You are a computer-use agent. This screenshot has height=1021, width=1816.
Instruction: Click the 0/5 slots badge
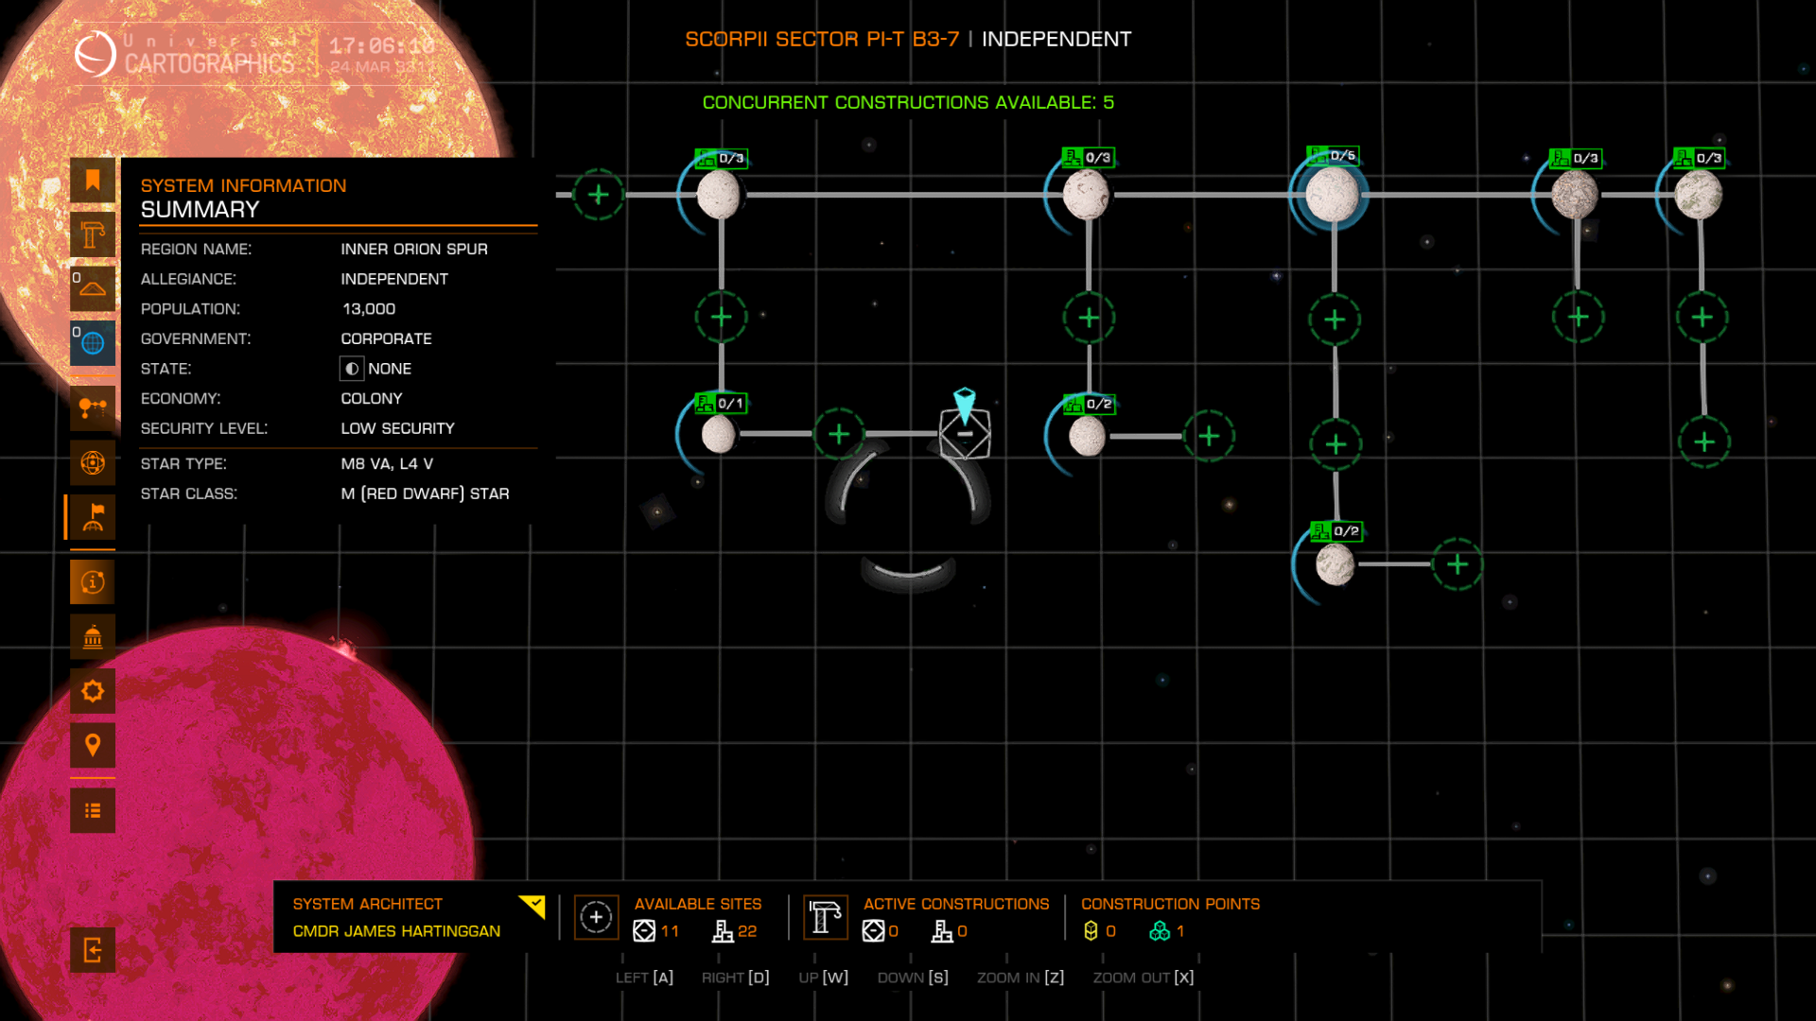[1334, 156]
